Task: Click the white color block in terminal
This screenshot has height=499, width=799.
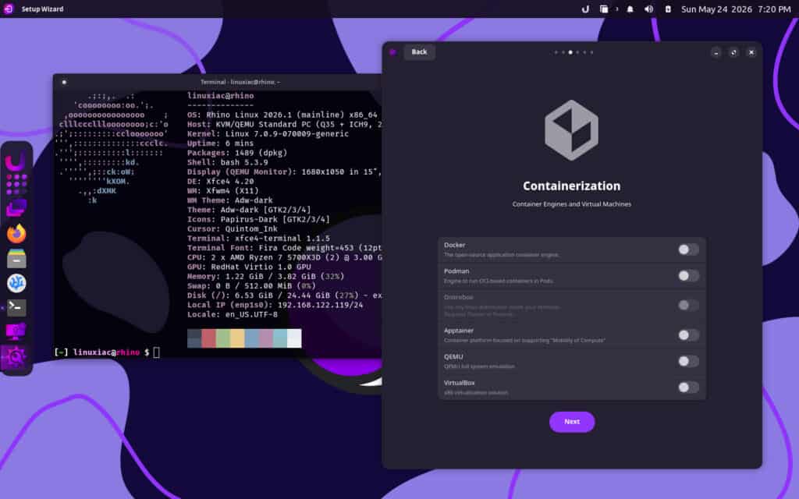Action: (294, 338)
